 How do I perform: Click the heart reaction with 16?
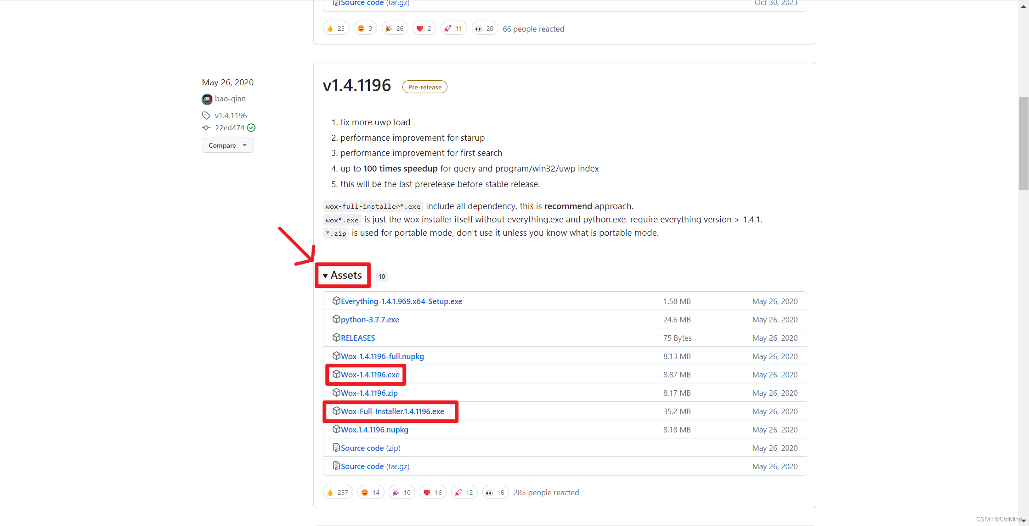433,492
